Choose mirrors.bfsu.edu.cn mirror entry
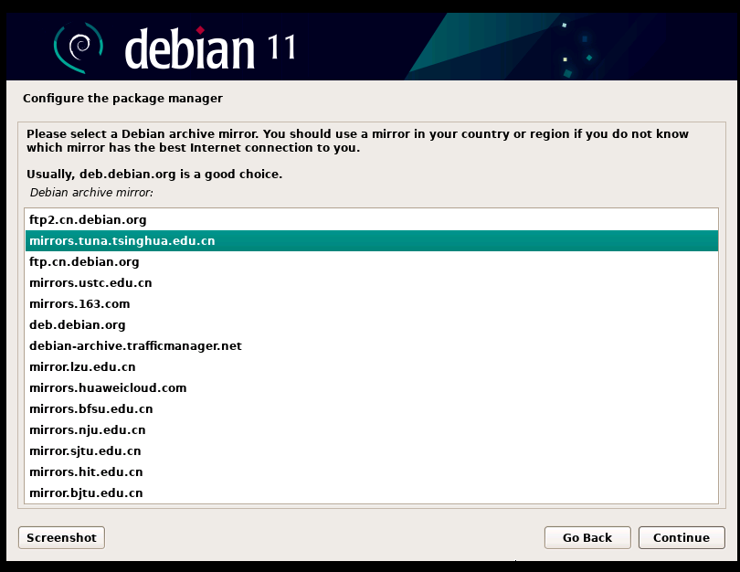Screen dimensions: 740x572 [372, 408]
